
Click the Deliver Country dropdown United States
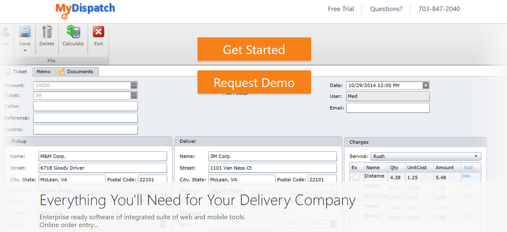[x=273, y=191]
